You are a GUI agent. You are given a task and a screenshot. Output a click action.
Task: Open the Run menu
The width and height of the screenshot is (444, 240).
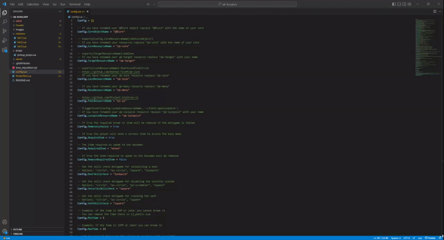tap(63, 4)
